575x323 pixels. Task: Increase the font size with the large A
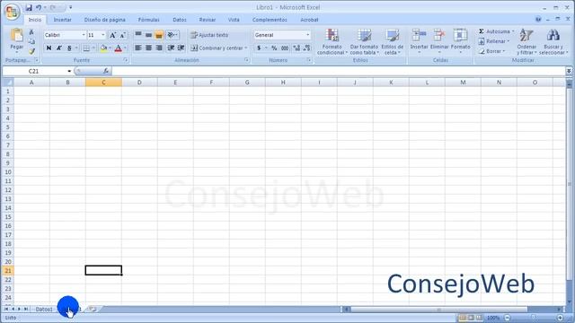pos(113,35)
